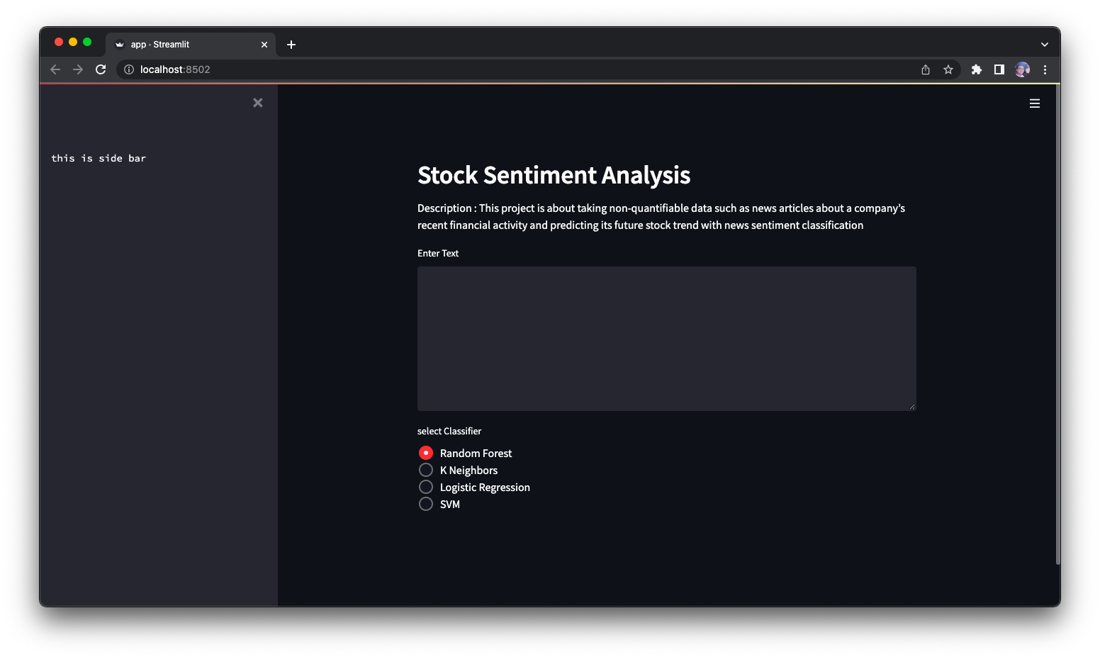Open Chrome's three-dot menu
1100x659 pixels.
(x=1045, y=69)
